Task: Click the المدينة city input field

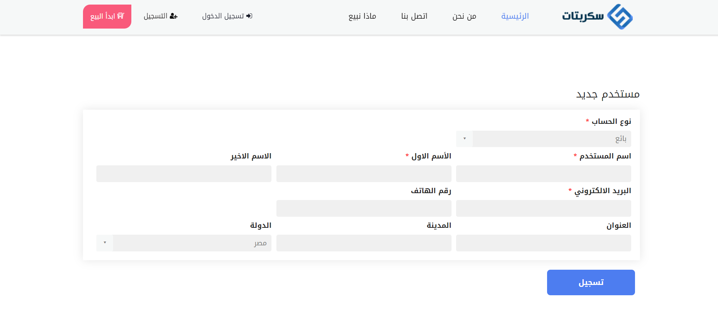Action: click(x=364, y=243)
